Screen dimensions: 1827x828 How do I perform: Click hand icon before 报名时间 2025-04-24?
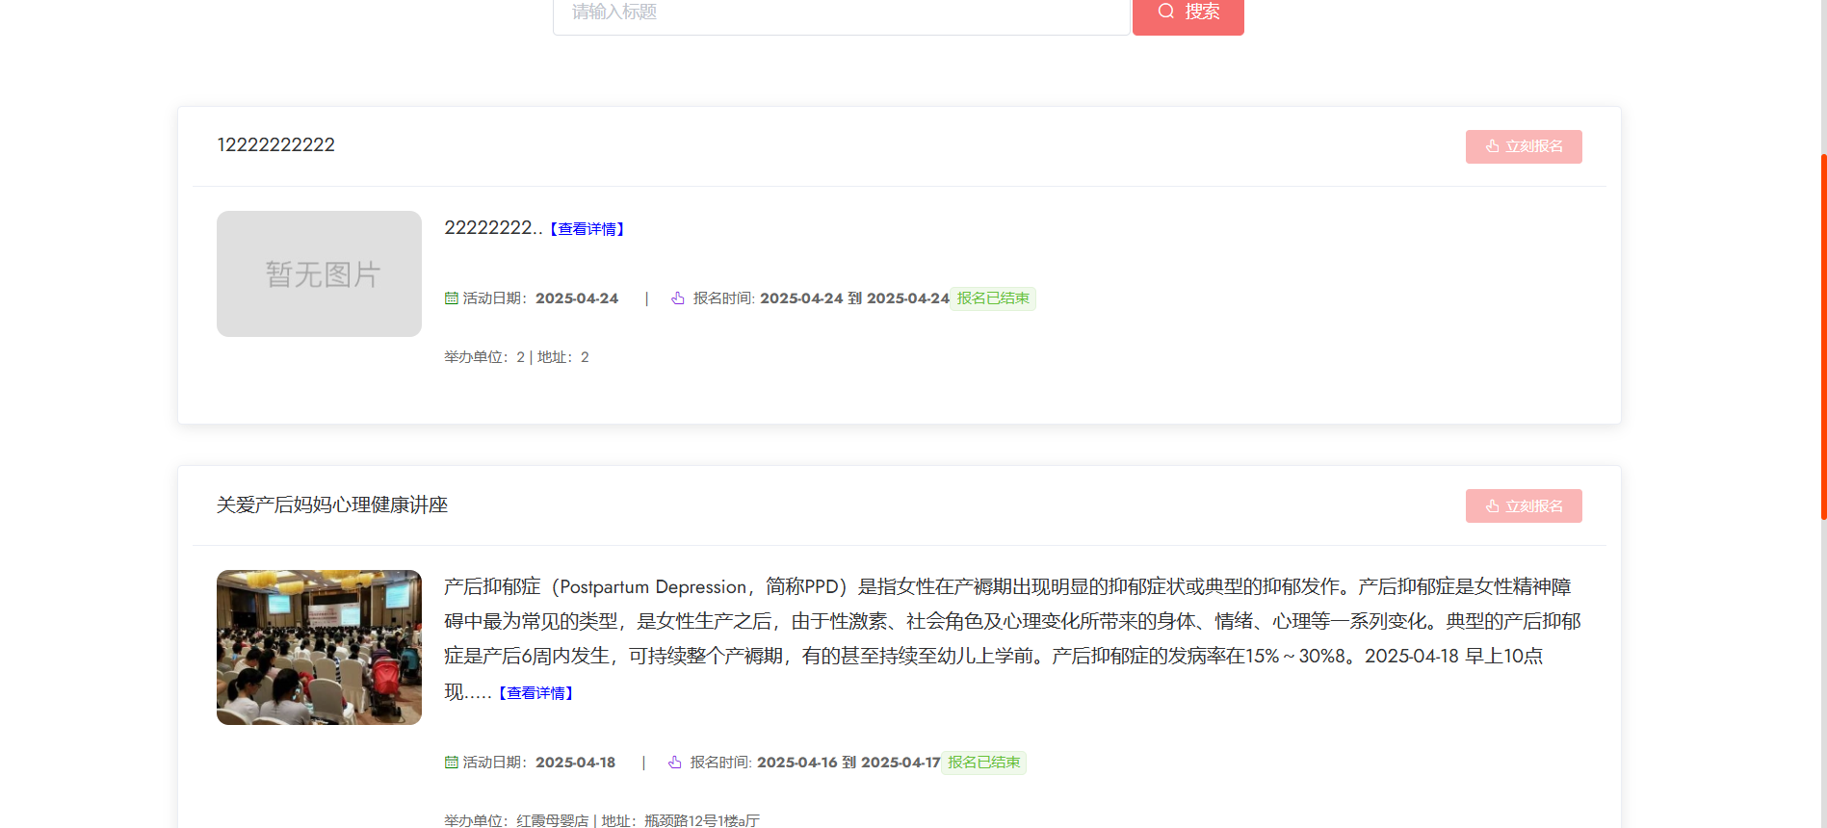[x=678, y=298]
